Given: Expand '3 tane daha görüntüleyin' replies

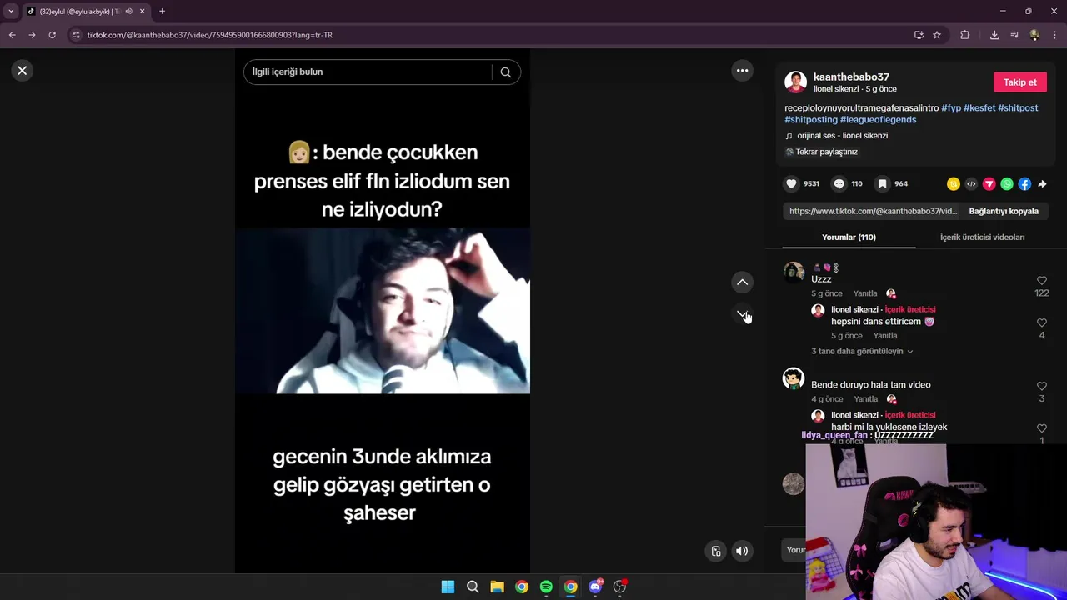Looking at the screenshot, I should coord(862,352).
